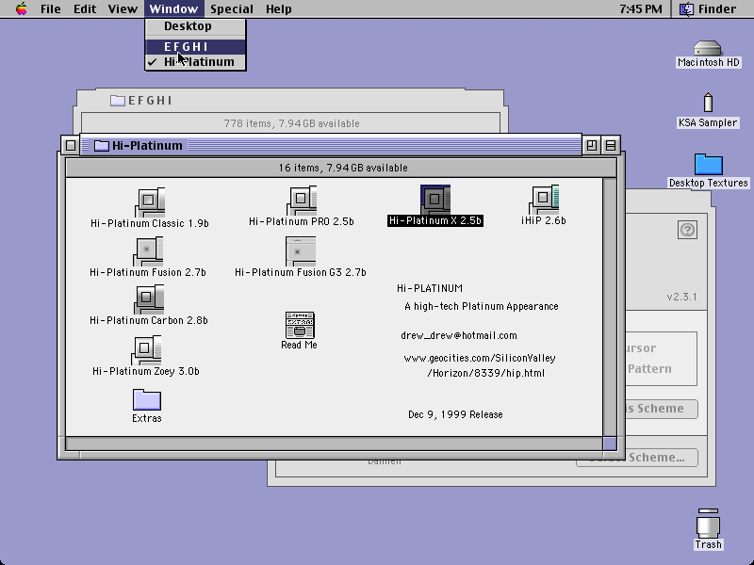Click the drew_drew@hotmail.com text

pyautogui.click(x=459, y=336)
